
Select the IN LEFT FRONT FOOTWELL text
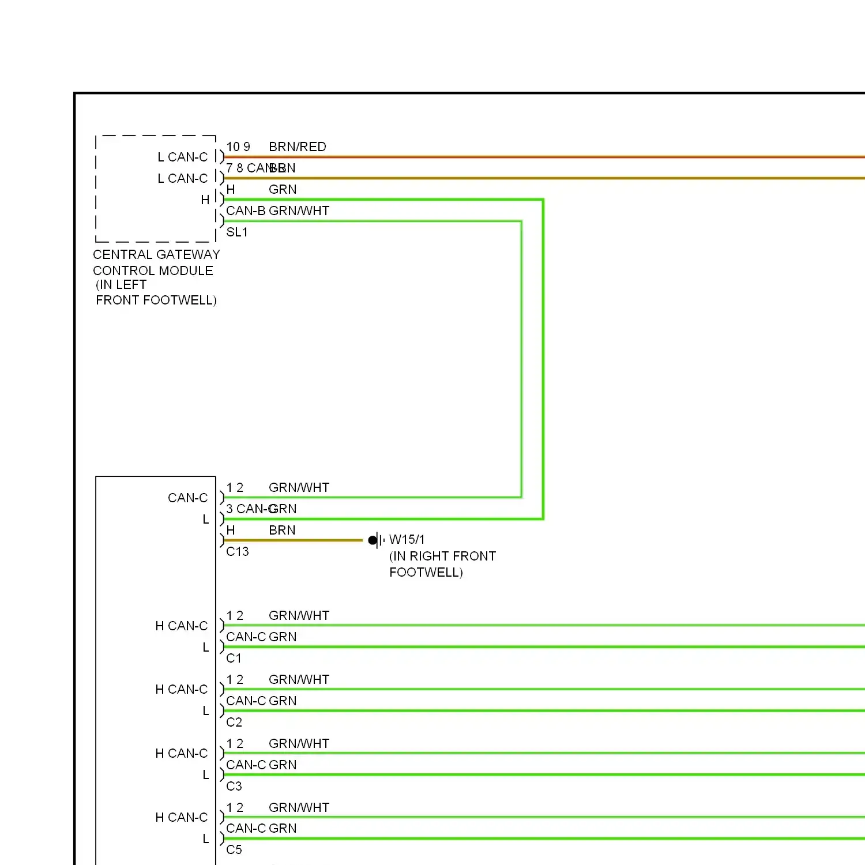coord(156,292)
